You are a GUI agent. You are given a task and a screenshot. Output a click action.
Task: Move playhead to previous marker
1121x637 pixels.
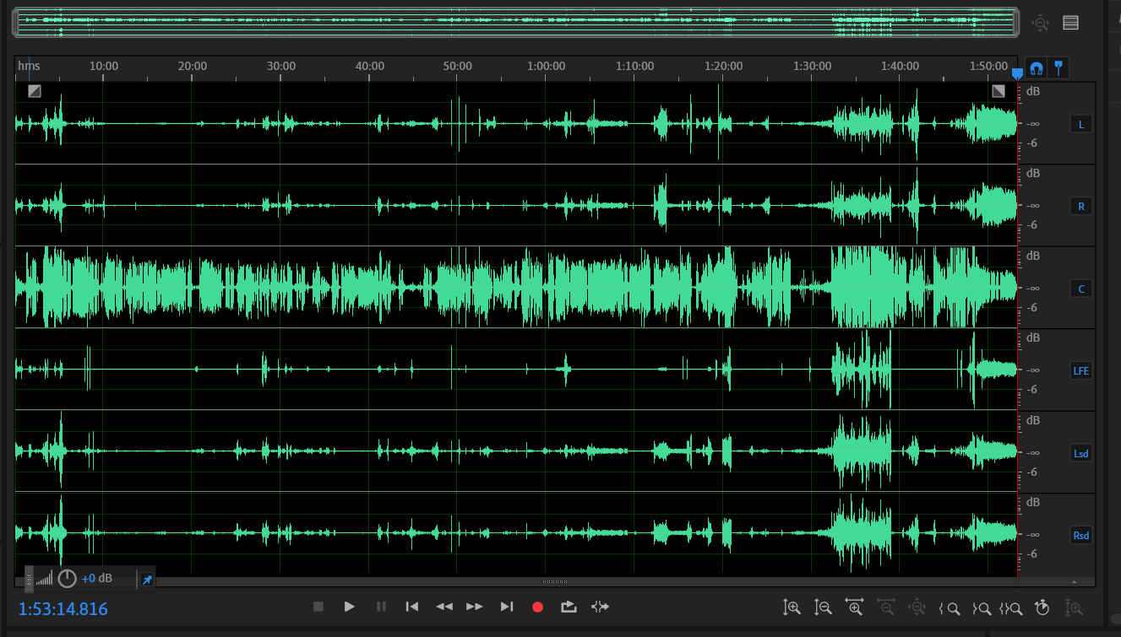pyautogui.click(x=411, y=607)
